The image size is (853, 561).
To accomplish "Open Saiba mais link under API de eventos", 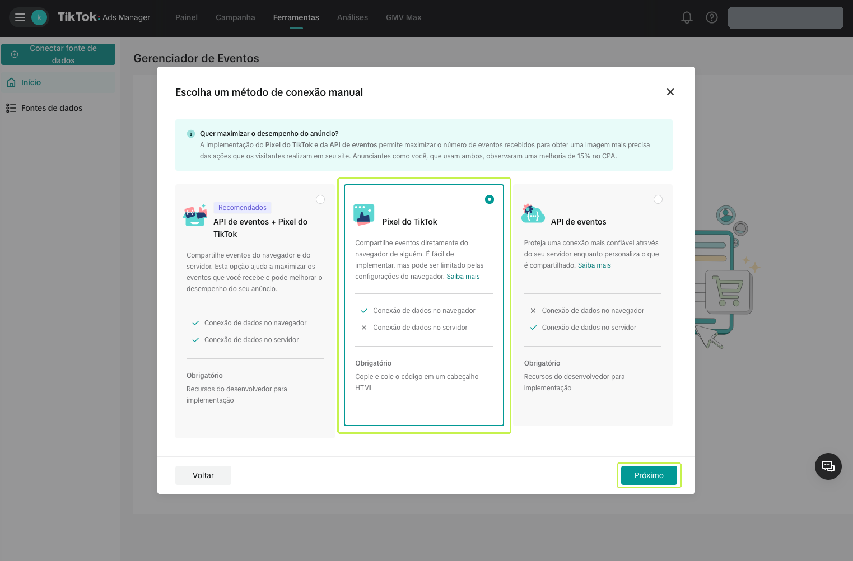I will point(594,265).
